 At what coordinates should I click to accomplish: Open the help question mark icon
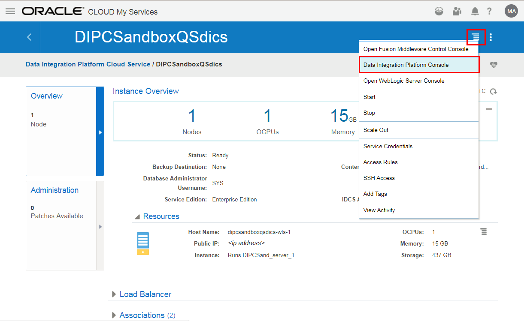[x=490, y=11]
